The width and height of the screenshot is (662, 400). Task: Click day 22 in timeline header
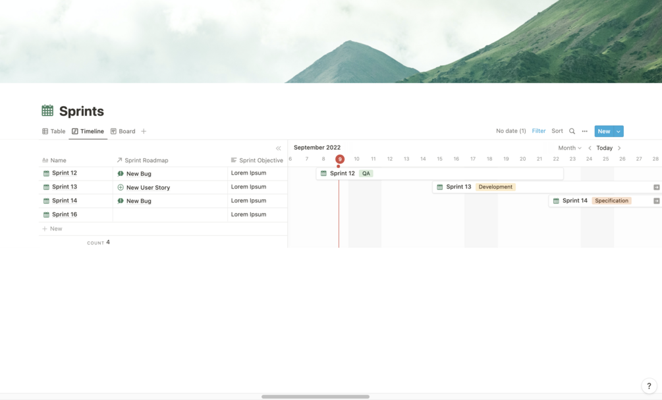[x=555, y=159]
